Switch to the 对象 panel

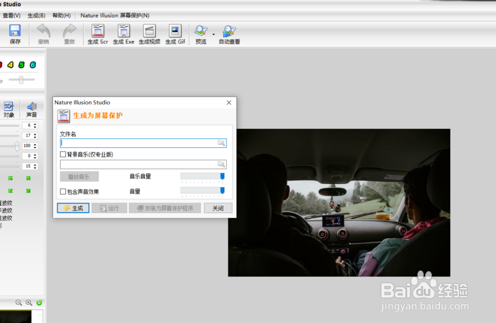pos(9,109)
